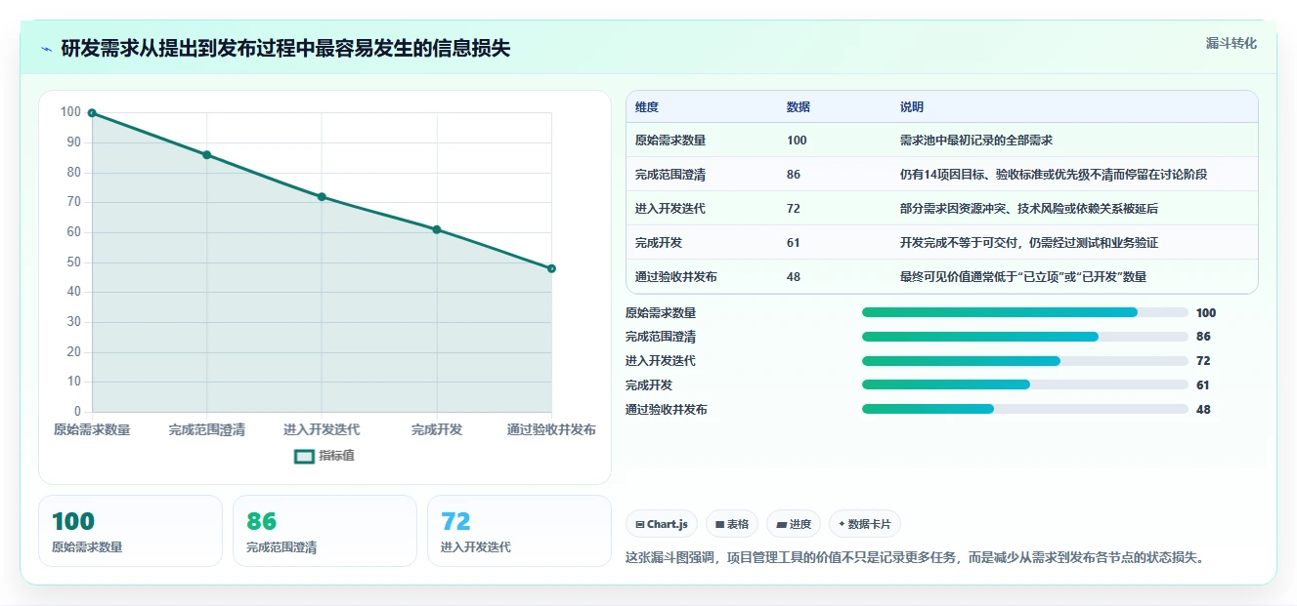This screenshot has width=1297, height=606.
Task: Click the progress list label 原始需求数量
Action: point(661,313)
